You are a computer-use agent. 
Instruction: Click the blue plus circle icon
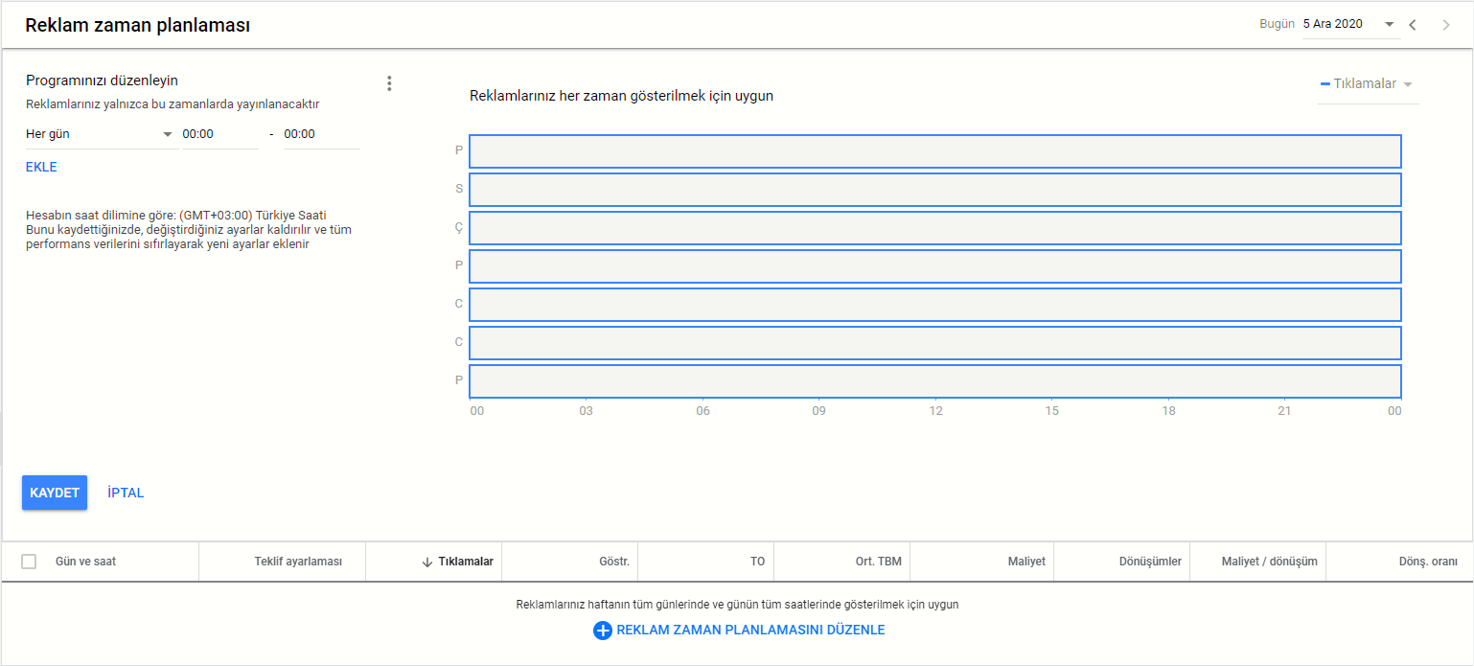click(x=602, y=631)
